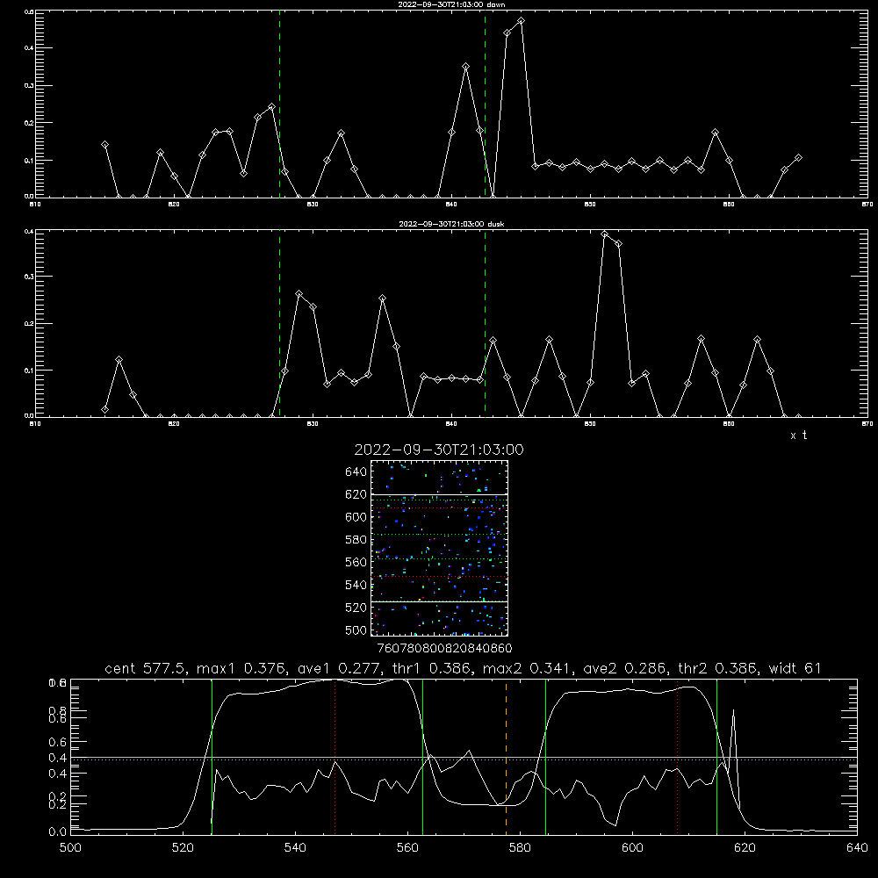Screen dimensions: 878x878
Task: Click the '760780800820840860' axis label under image
Action: tap(444, 649)
